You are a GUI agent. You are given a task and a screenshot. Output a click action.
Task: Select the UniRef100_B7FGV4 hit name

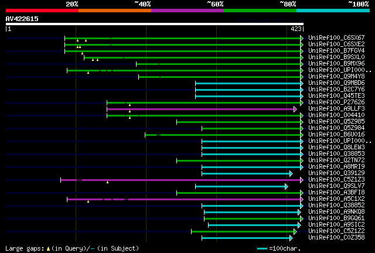tap(336, 51)
